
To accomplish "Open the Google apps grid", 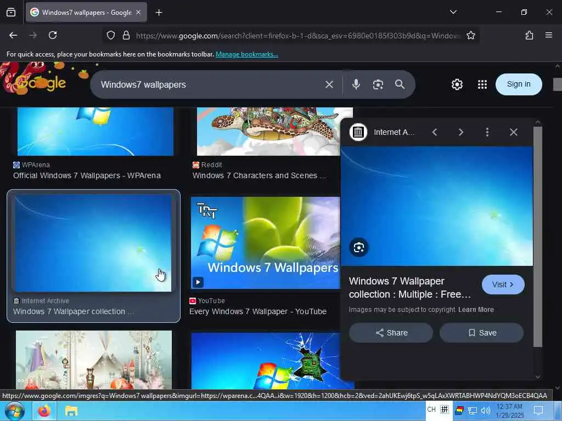I will [482, 84].
